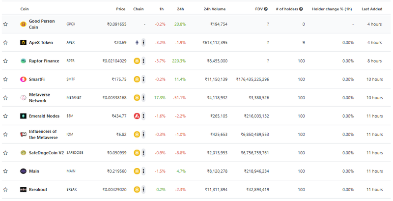Expand three-dot chain menu for Main
The width and height of the screenshot is (393, 201).
pos(143,171)
